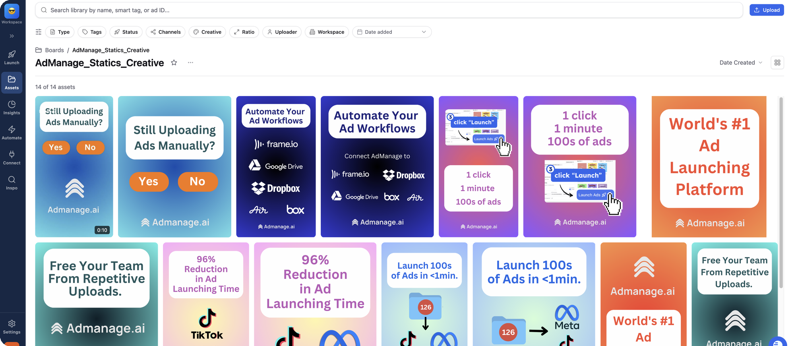Open wide Free Your Team asset

pos(97,294)
